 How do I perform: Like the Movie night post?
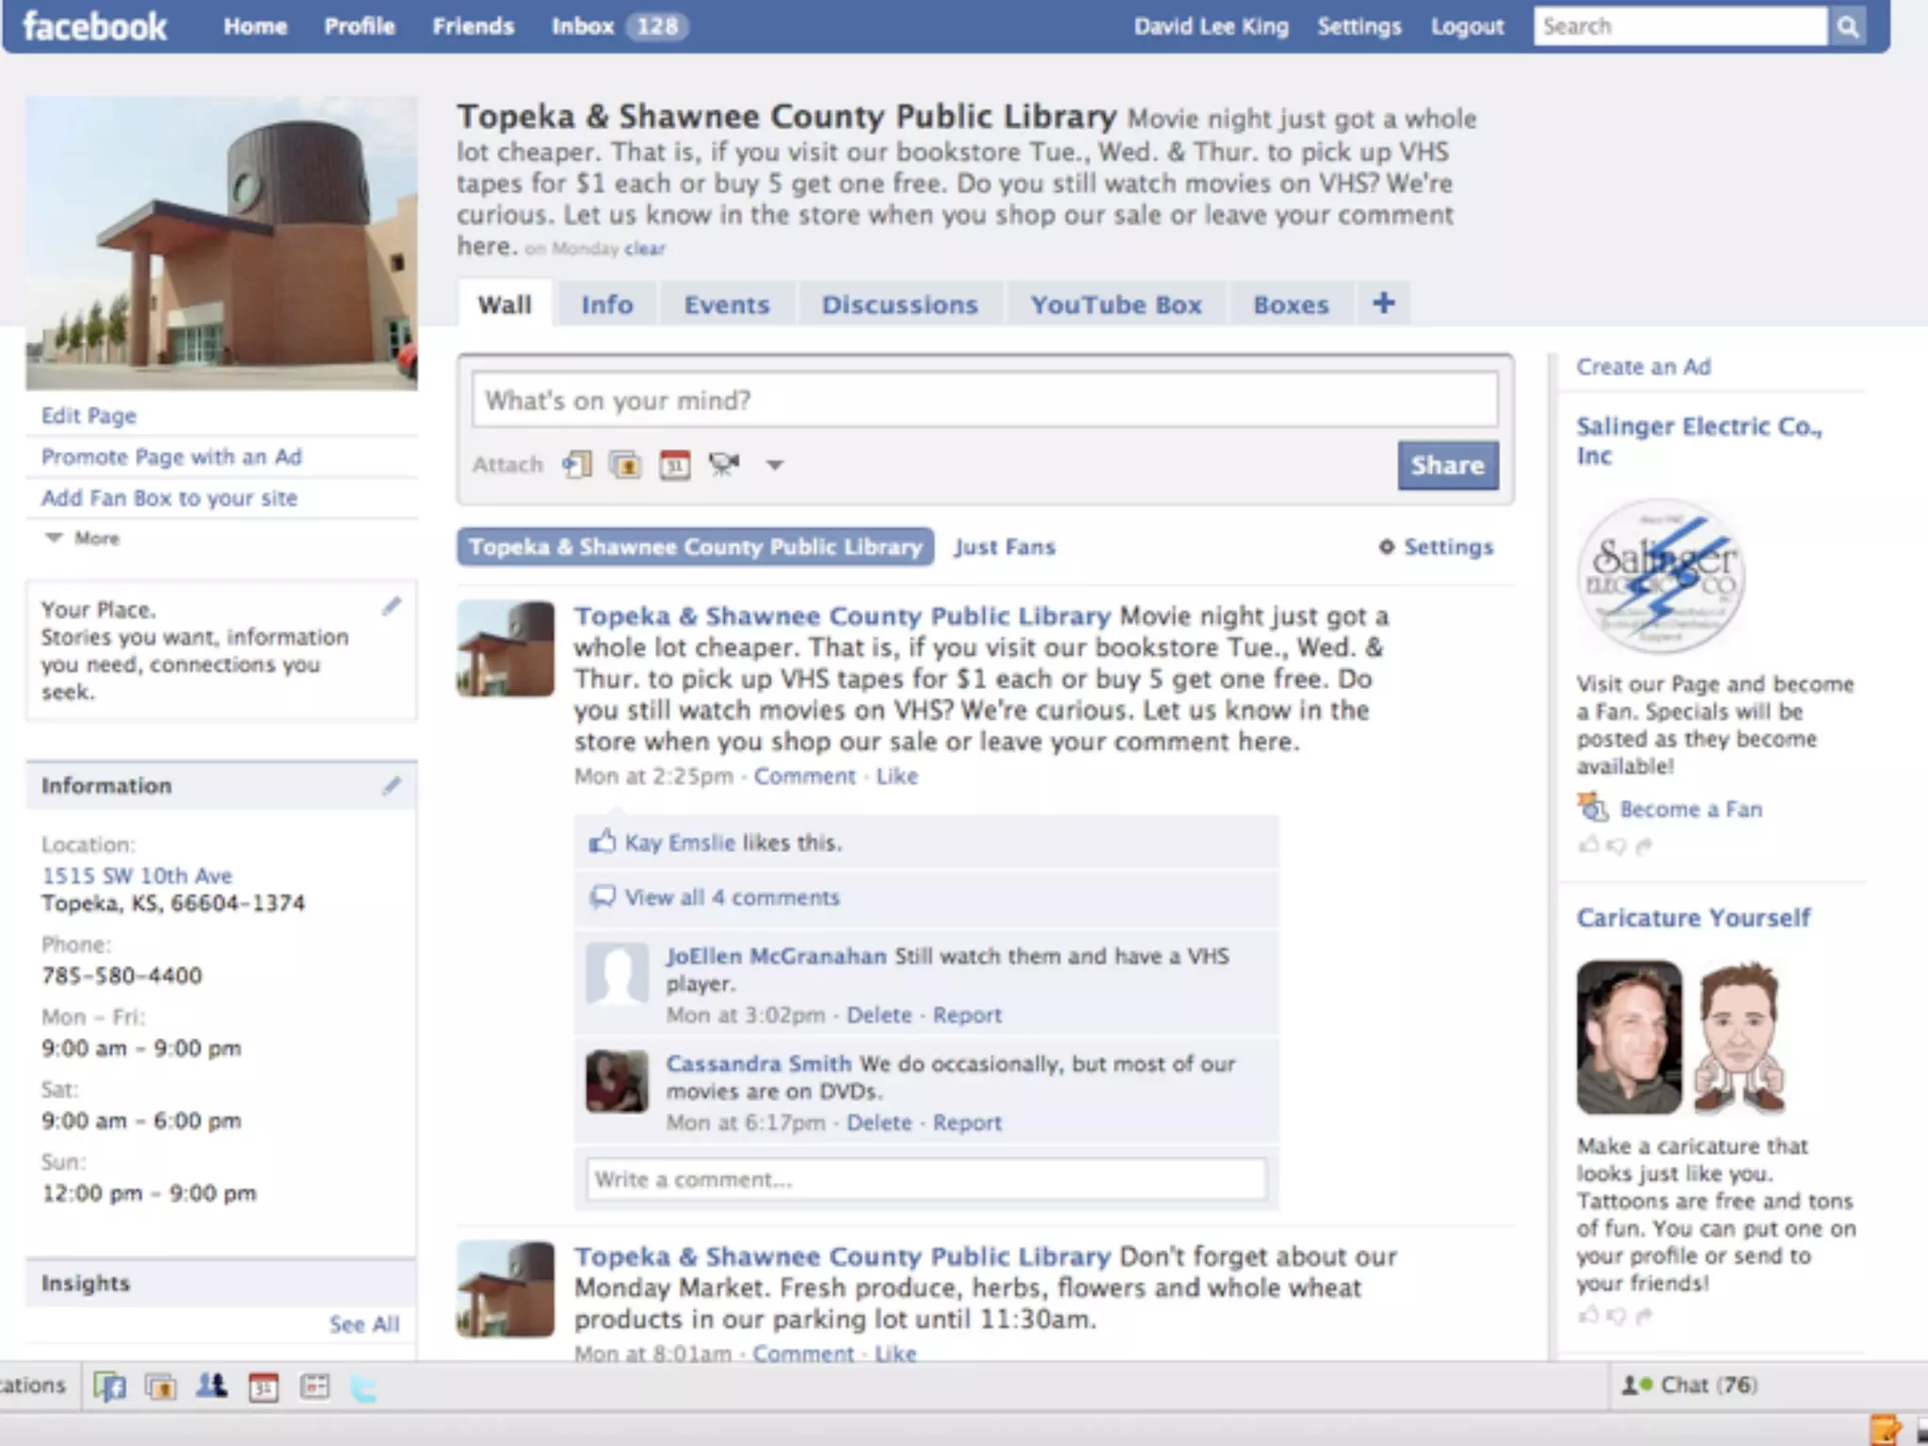(896, 776)
